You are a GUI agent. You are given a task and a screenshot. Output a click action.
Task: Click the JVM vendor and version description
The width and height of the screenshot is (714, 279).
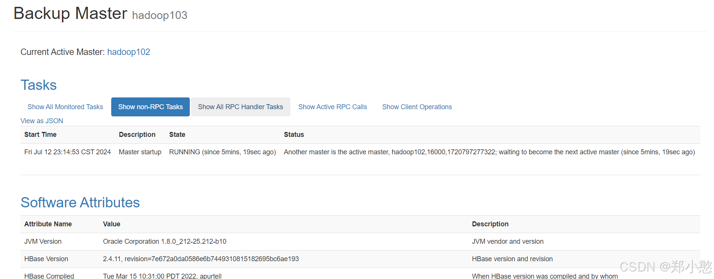508,241
